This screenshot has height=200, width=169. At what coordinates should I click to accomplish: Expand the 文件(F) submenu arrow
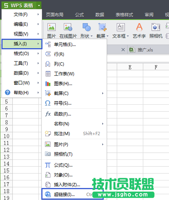38,14
